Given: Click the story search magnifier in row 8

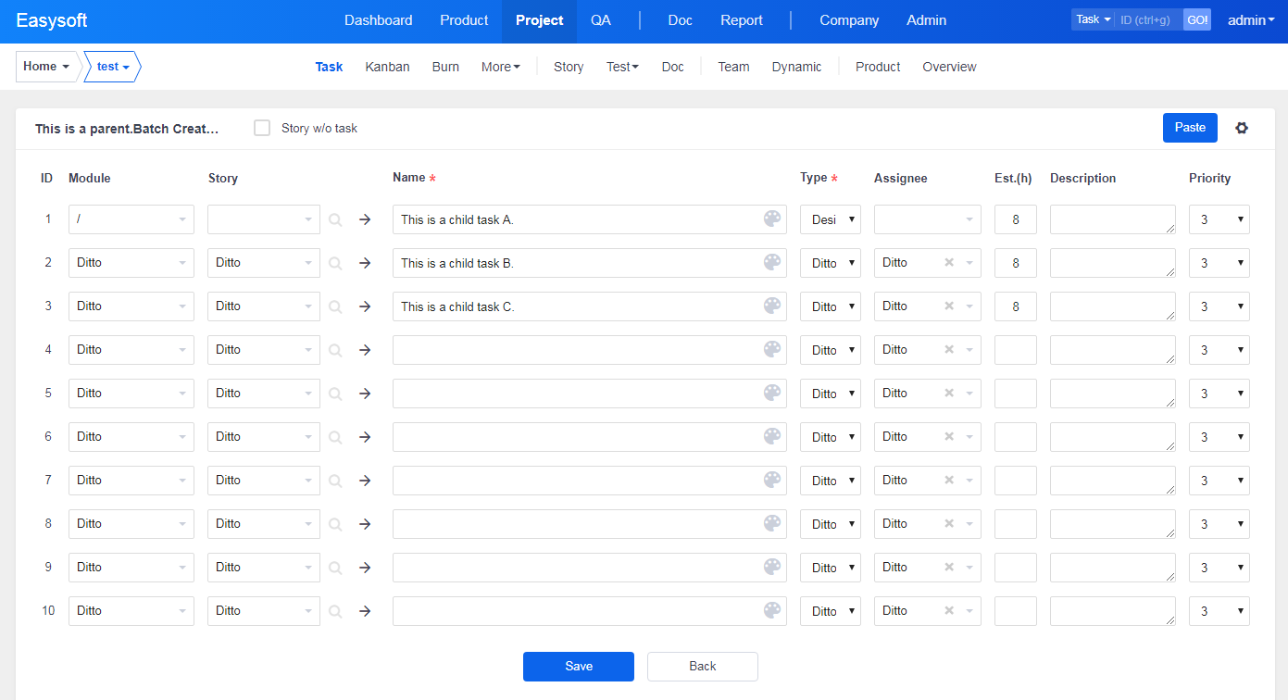Looking at the screenshot, I should 335,524.
